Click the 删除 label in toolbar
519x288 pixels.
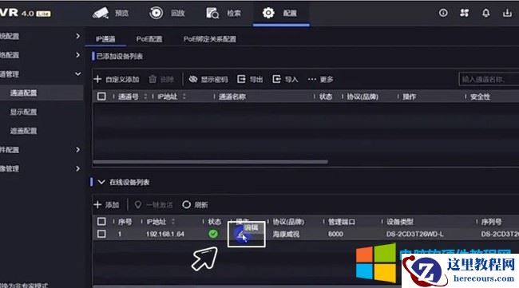coord(167,79)
